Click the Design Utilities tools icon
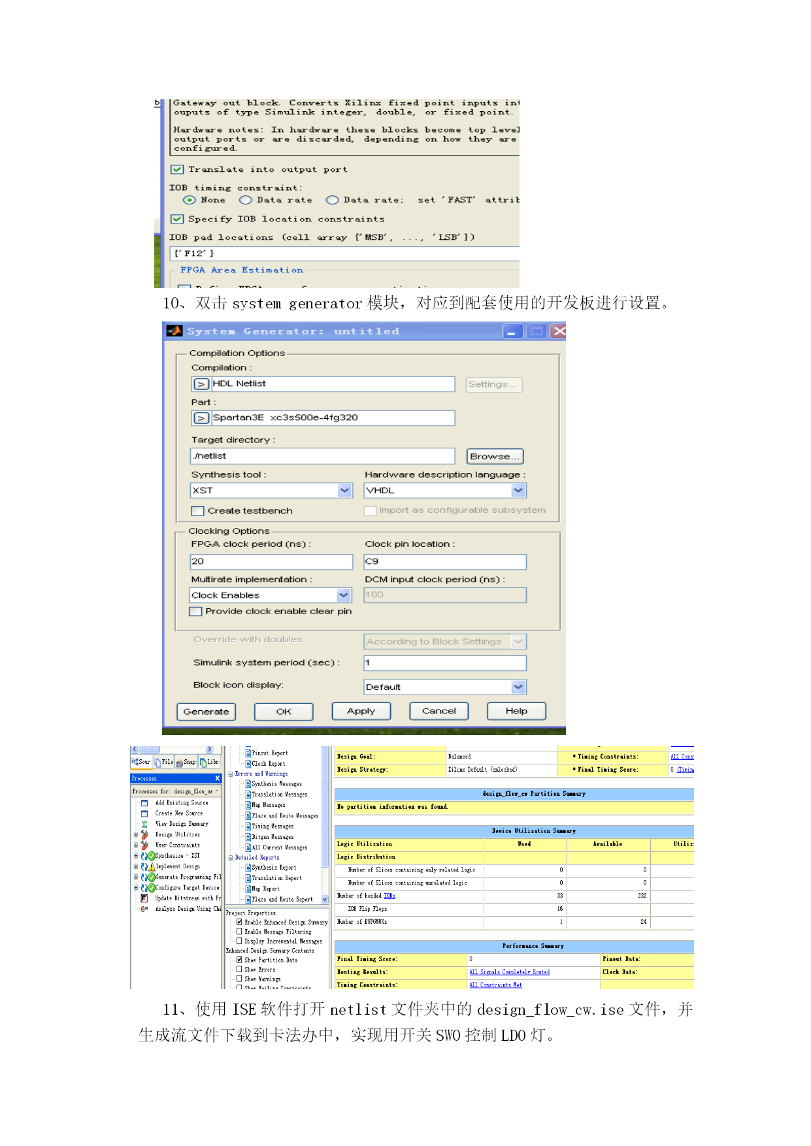 coord(144,834)
